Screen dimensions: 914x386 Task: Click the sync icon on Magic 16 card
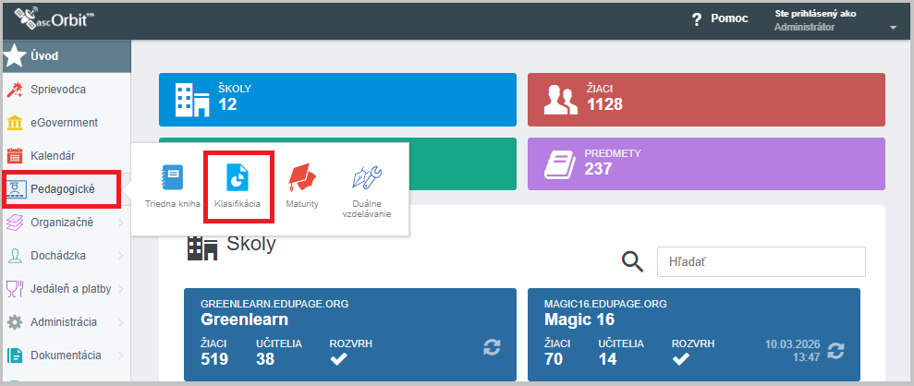click(x=835, y=351)
